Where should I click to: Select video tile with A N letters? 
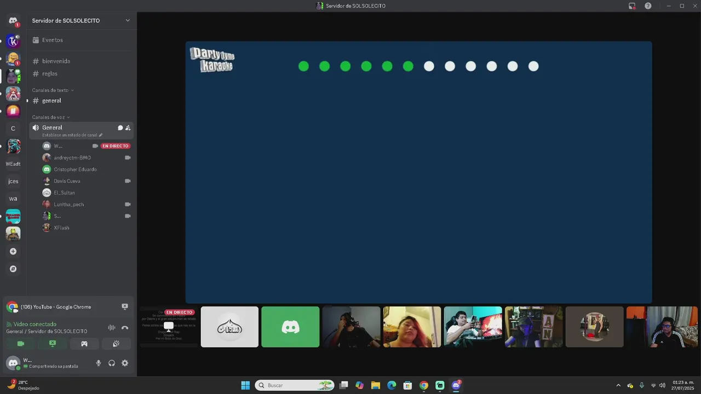533,327
